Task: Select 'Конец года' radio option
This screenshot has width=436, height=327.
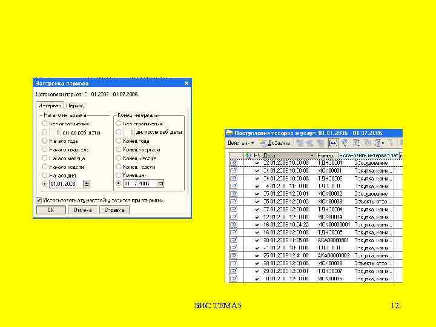Action: pos(119,140)
